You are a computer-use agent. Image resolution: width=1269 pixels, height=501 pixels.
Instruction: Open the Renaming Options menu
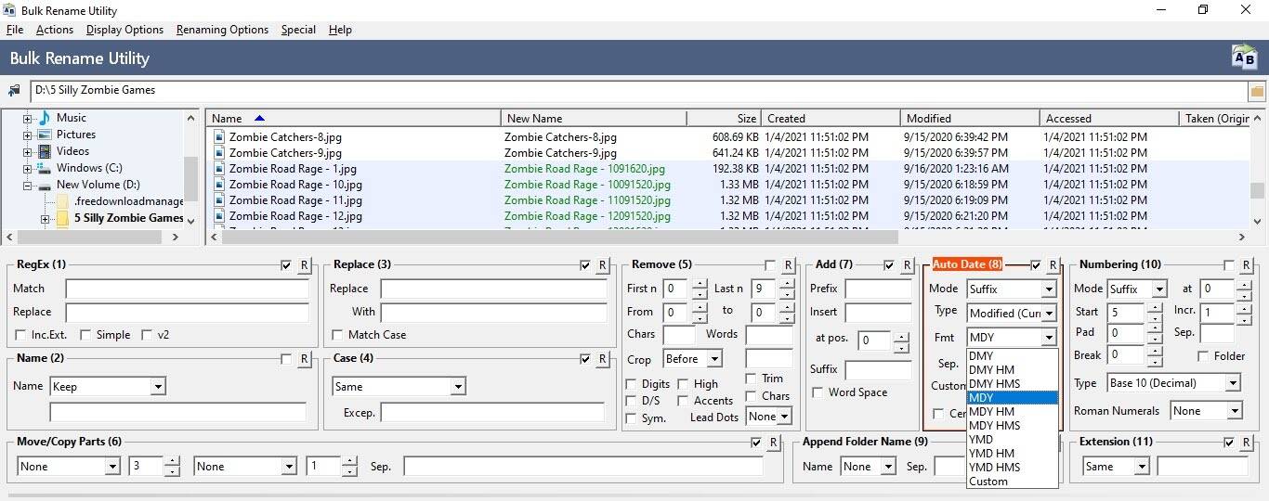tap(222, 30)
